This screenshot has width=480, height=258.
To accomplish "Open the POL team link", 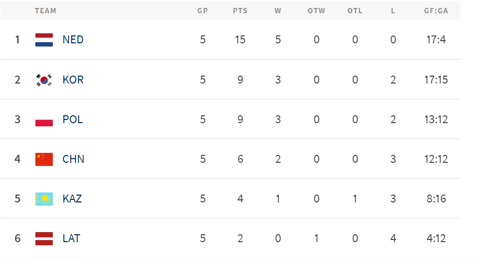I will pos(72,119).
